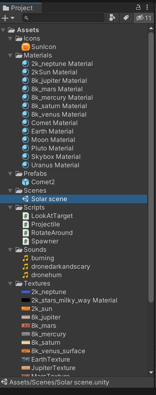Viewport: 156px width, 395px height.
Task: Click the burning audio clip icon
Action: pyautogui.click(x=25, y=258)
